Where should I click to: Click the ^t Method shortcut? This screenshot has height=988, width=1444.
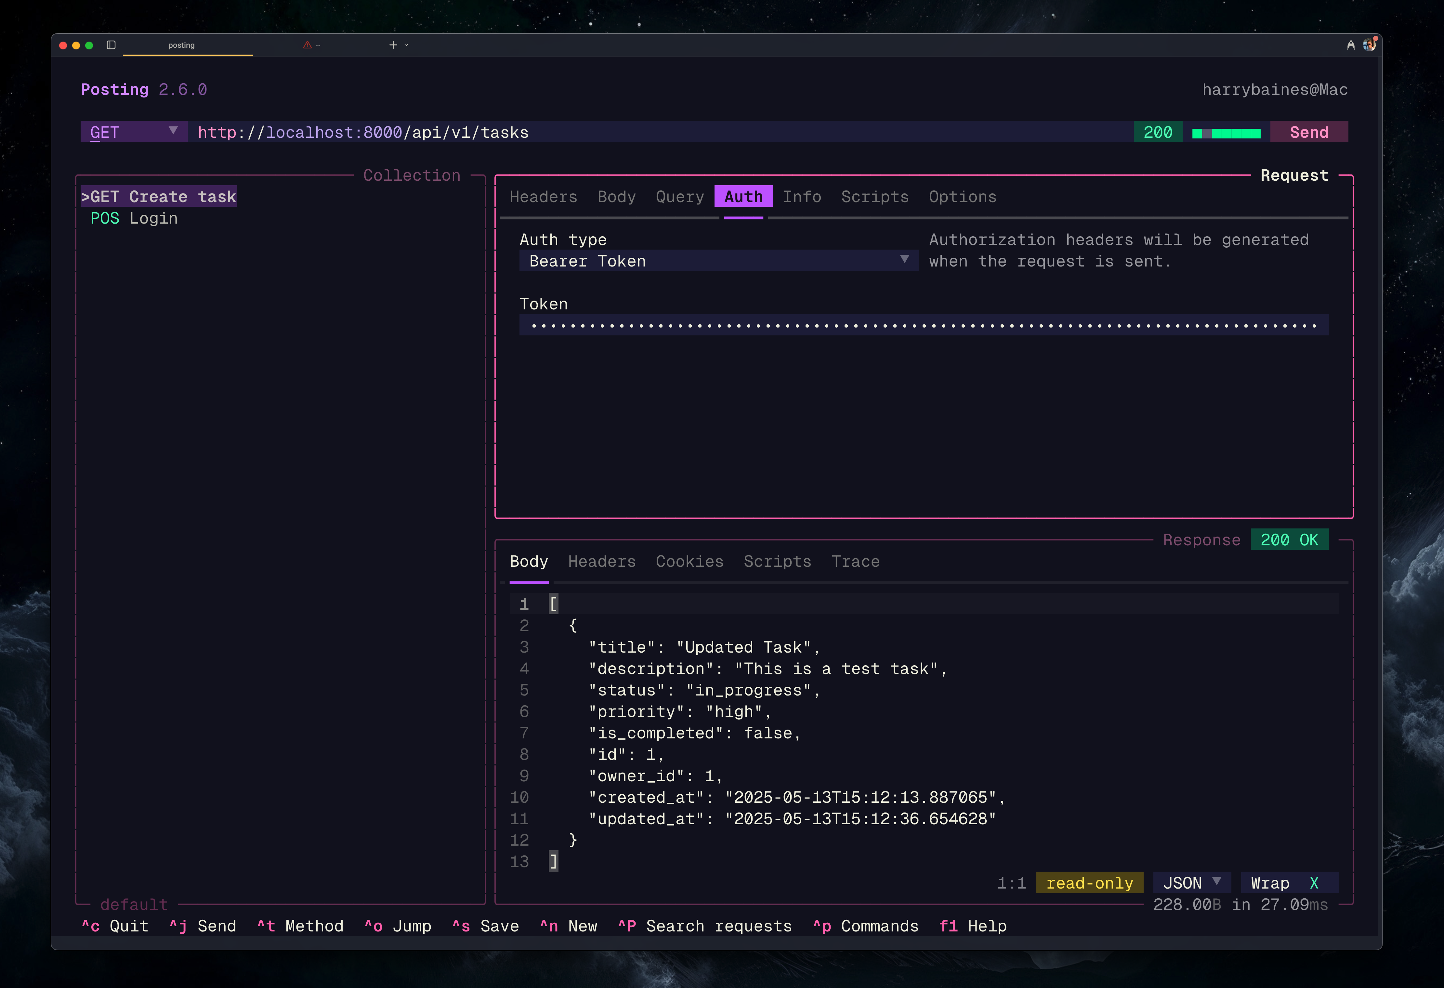pyautogui.click(x=300, y=926)
